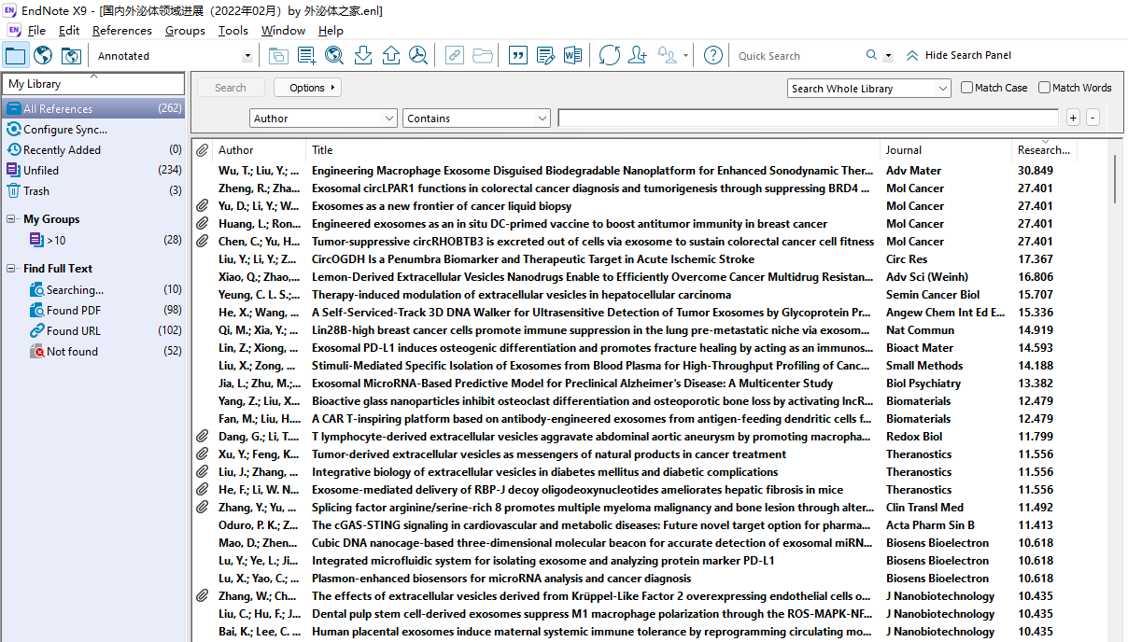Viewport: 1128px width, 642px height.
Task: Open the Contains comparison dropdown
Action: click(x=477, y=119)
